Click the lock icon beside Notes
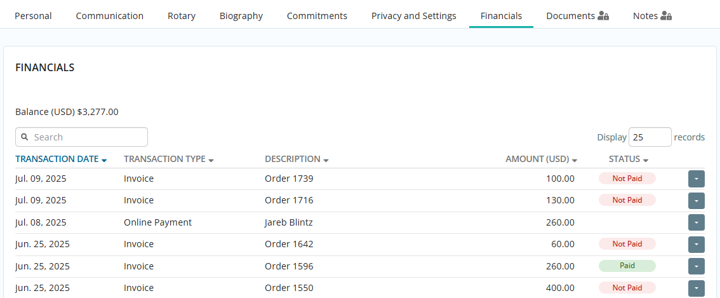 (x=666, y=16)
